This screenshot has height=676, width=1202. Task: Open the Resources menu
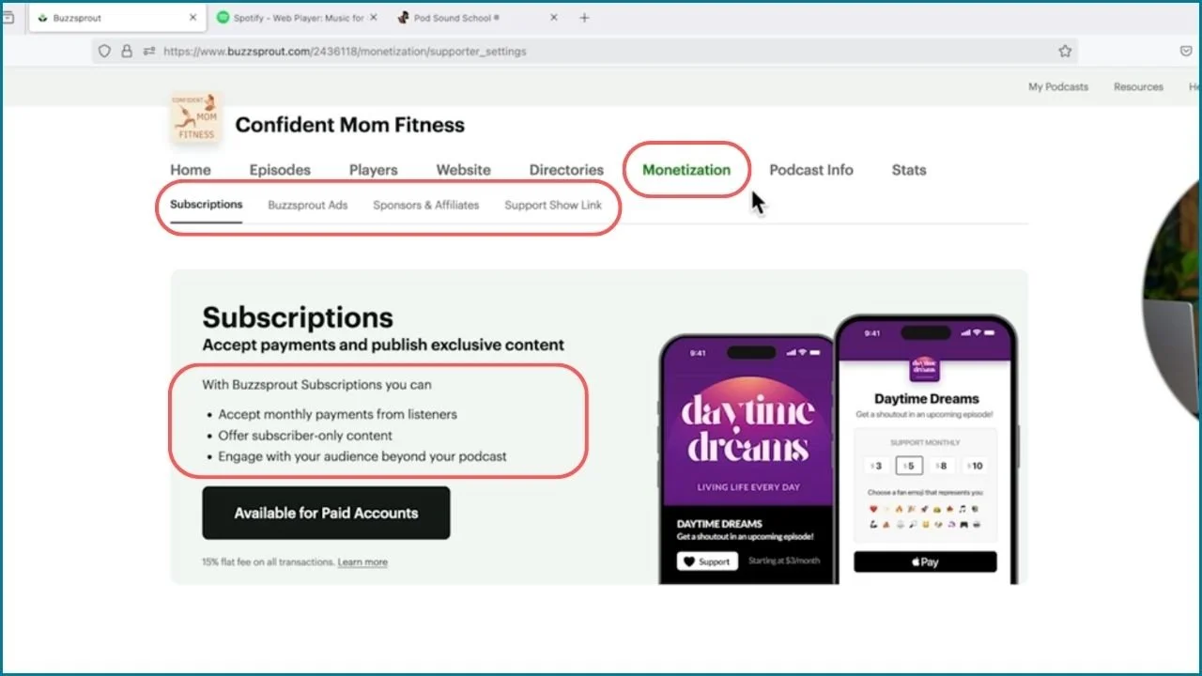coord(1138,86)
